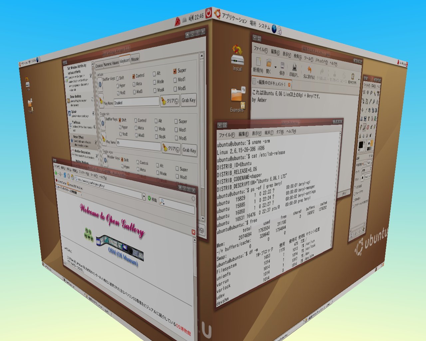Uncheck the Control modifier in first key group

(x=134, y=76)
